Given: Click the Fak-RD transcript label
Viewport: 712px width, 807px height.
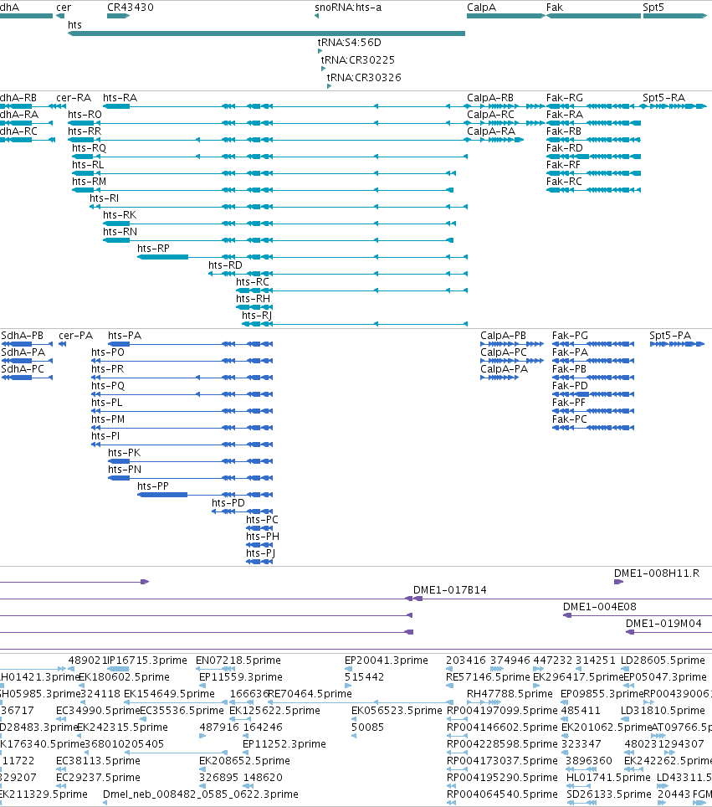Looking at the screenshot, I should [565, 148].
